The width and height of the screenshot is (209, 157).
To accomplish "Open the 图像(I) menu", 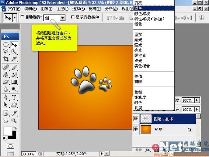I will point(46,9).
